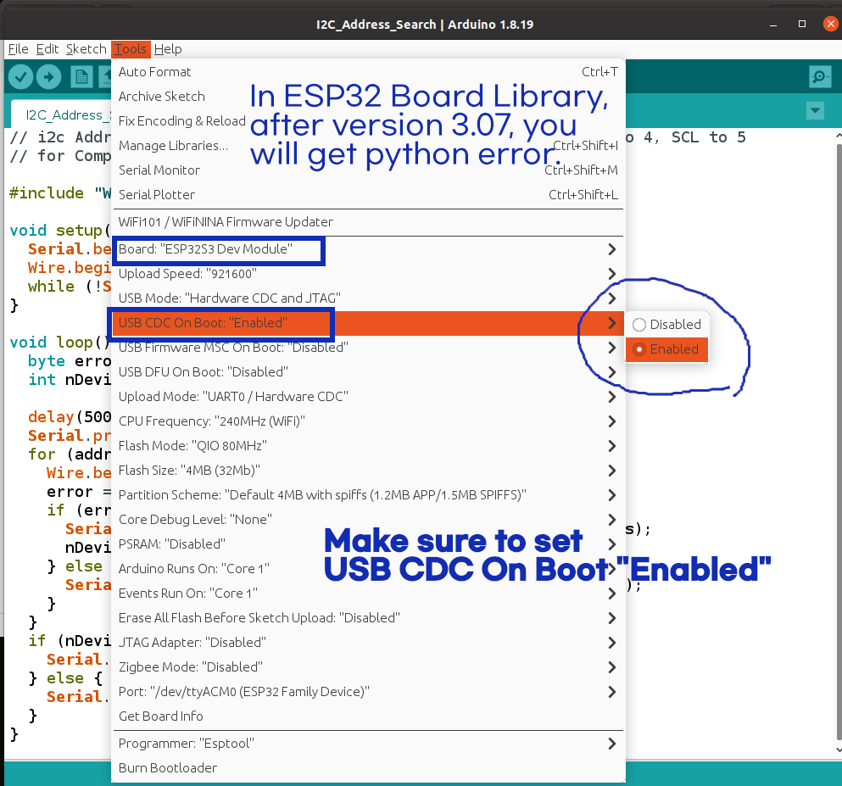Expand the Upload Speed 921600 submenu
842x786 pixels.
pyautogui.click(x=368, y=274)
